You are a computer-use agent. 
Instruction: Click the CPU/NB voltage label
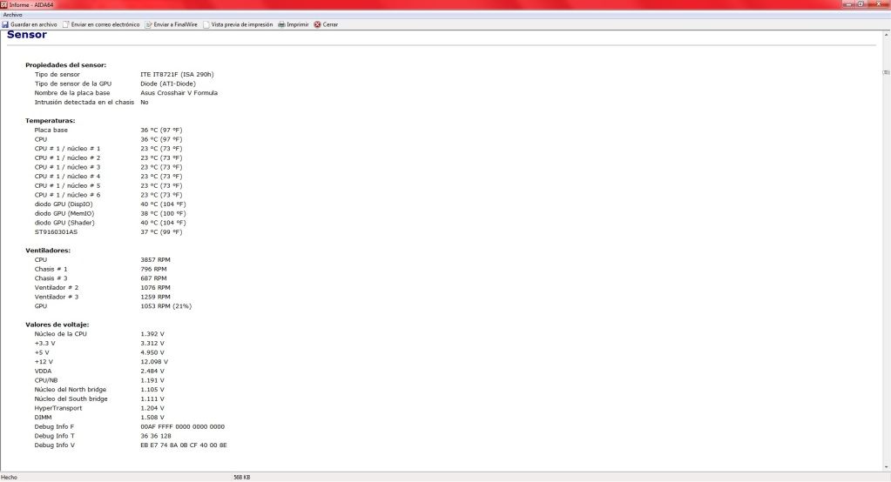[46, 380]
